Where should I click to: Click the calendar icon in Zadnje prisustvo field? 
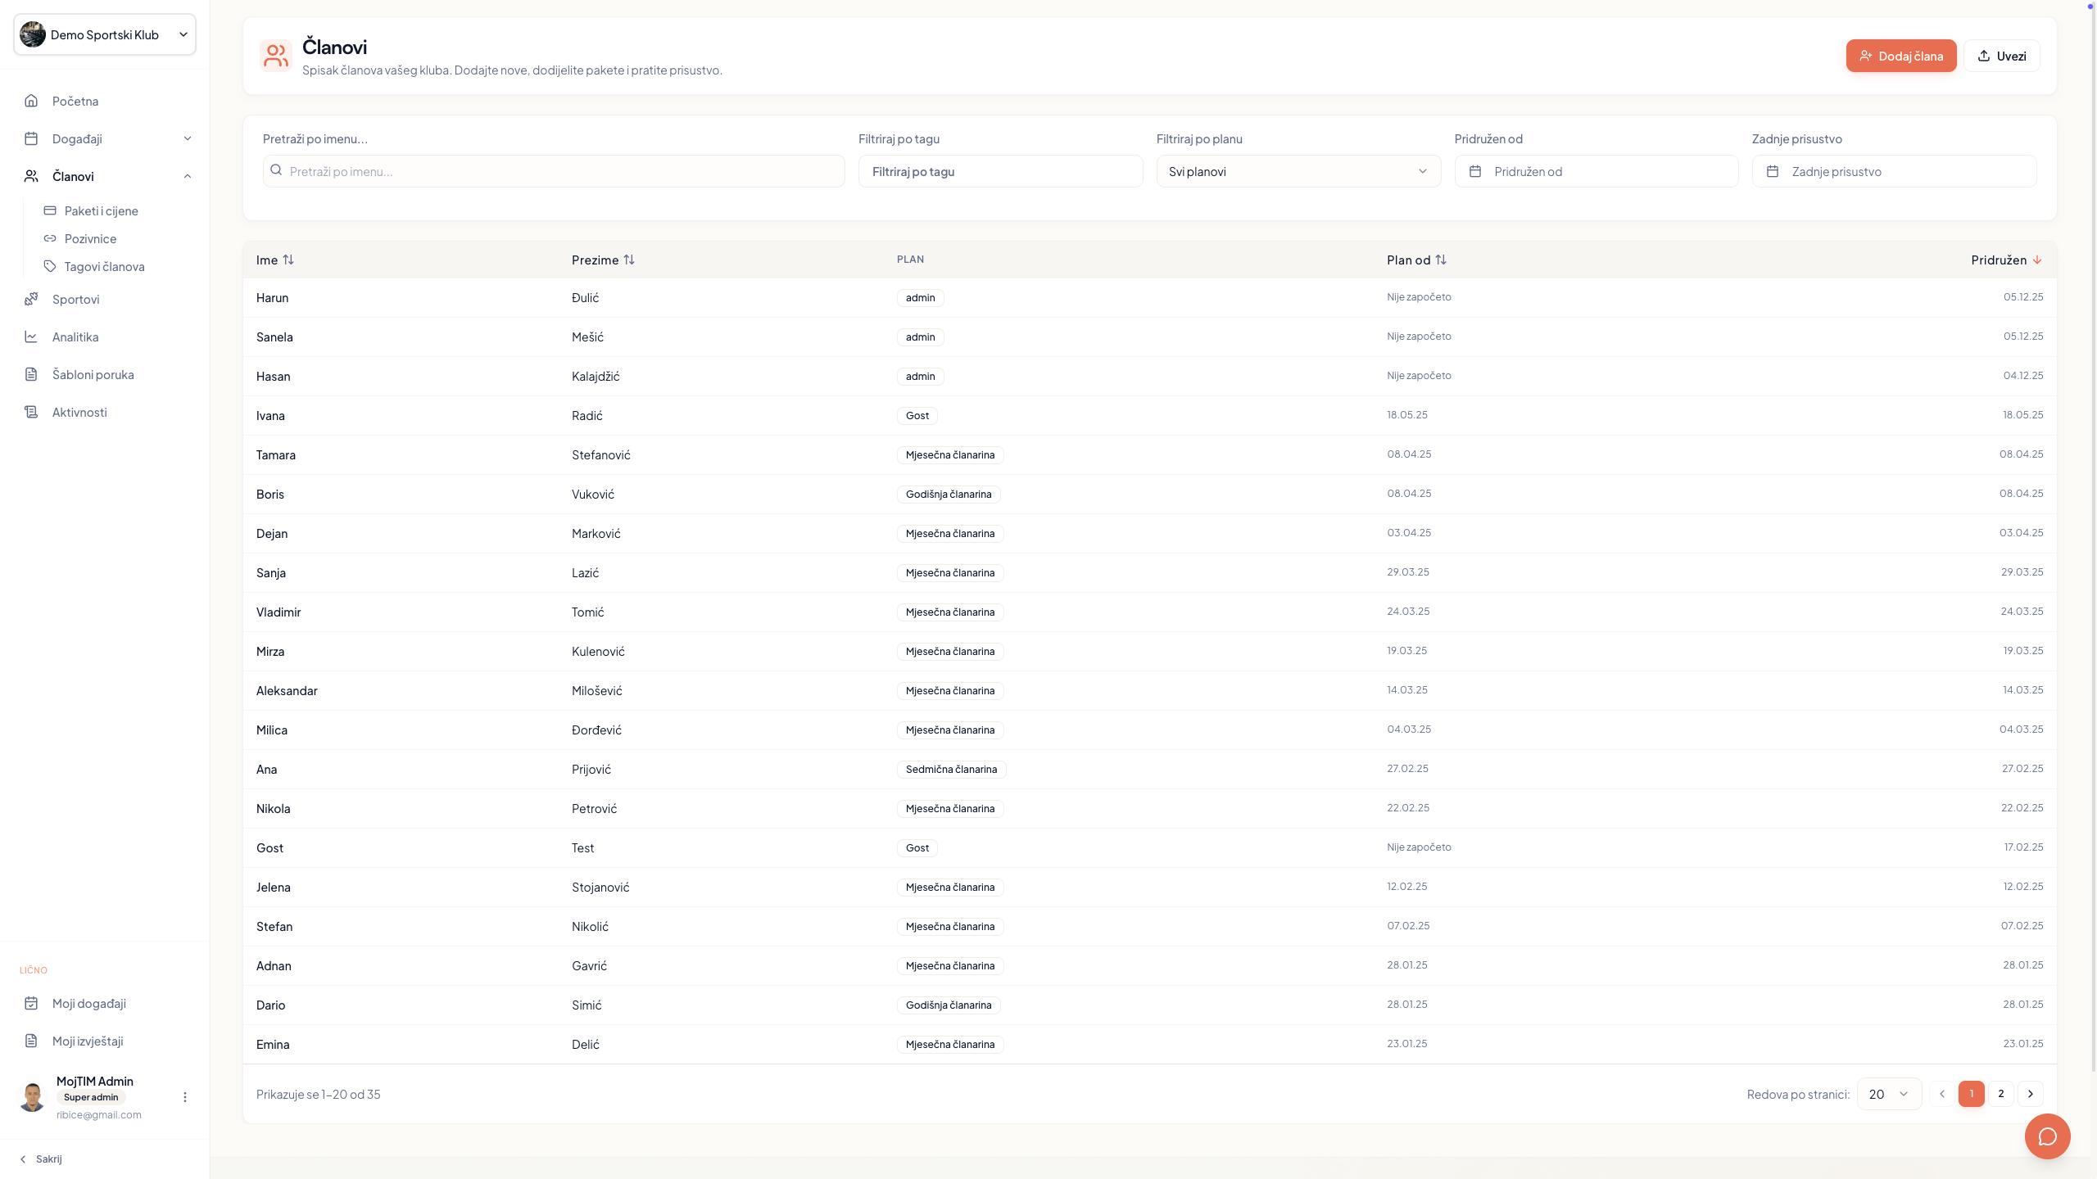point(1773,171)
